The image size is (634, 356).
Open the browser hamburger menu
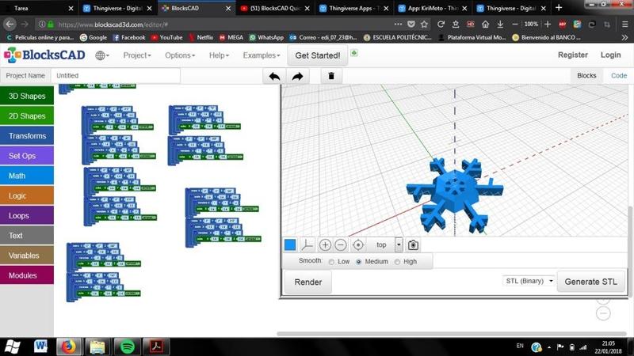[x=624, y=25]
